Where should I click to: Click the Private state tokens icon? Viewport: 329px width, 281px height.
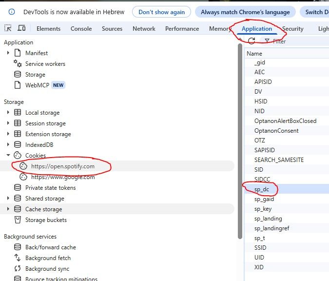tap(18, 187)
